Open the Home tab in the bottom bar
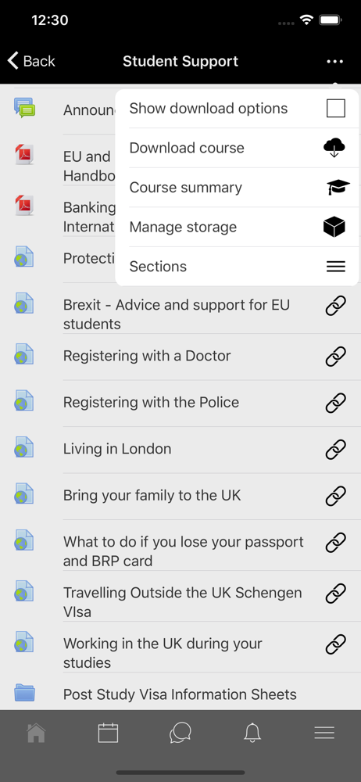 (36, 733)
